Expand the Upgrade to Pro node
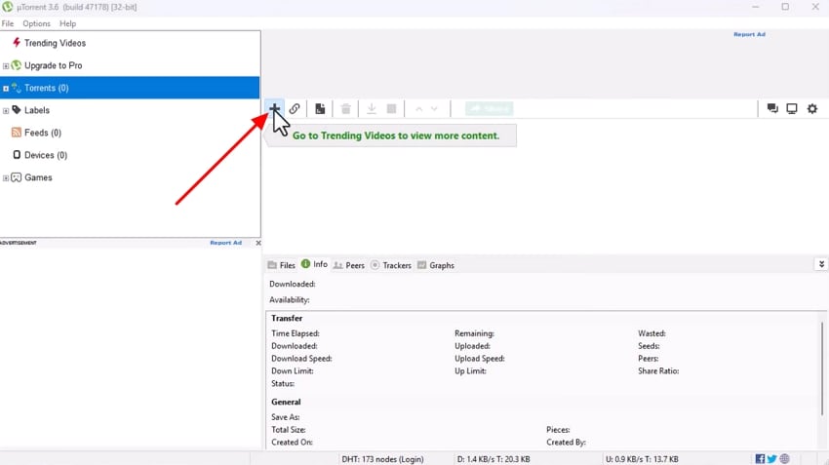The height and width of the screenshot is (465, 829). pos(6,66)
